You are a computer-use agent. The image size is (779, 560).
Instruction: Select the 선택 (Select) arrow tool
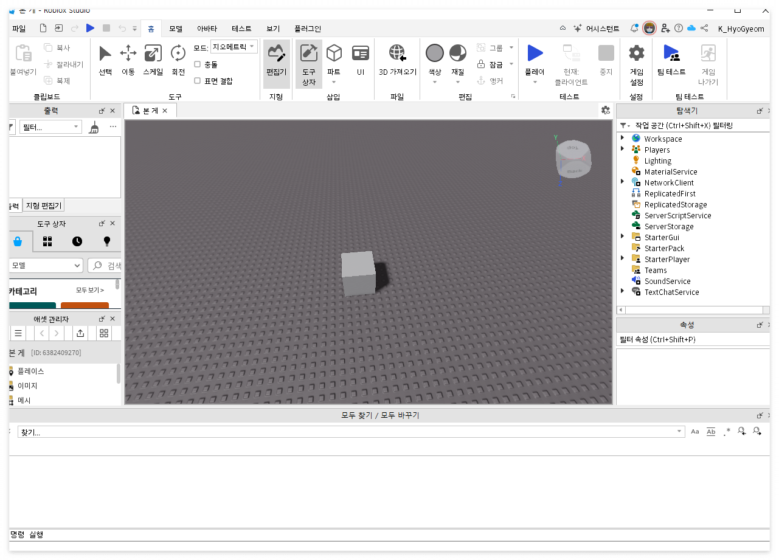(105, 61)
